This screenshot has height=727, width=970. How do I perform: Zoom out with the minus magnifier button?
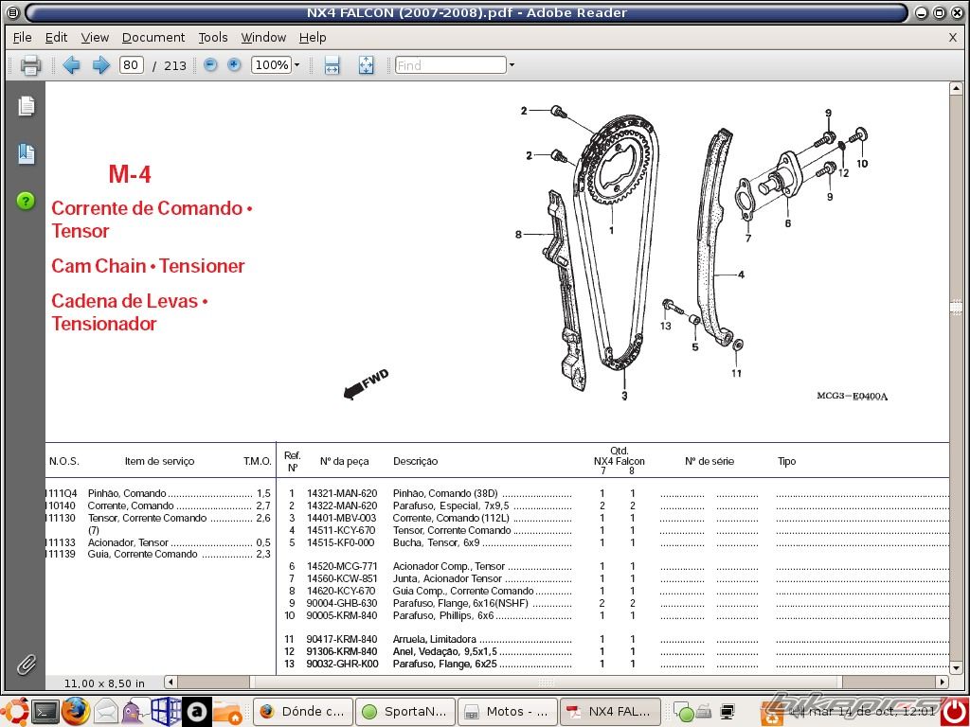pos(210,64)
